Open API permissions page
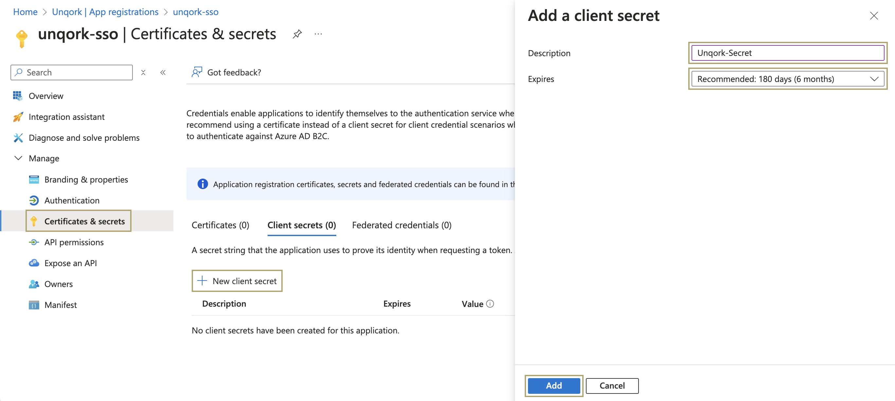895x401 pixels. [74, 242]
